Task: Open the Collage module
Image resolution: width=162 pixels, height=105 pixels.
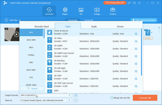Action: pyautogui.click(x=97, y=11)
